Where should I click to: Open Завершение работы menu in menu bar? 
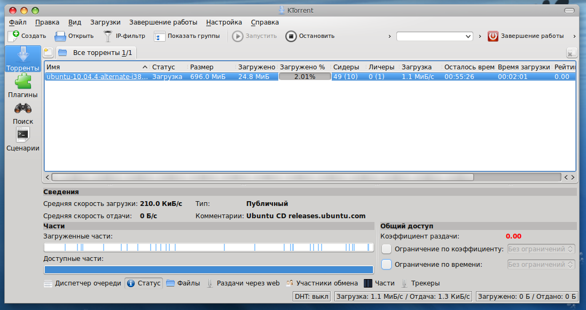[x=163, y=22]
